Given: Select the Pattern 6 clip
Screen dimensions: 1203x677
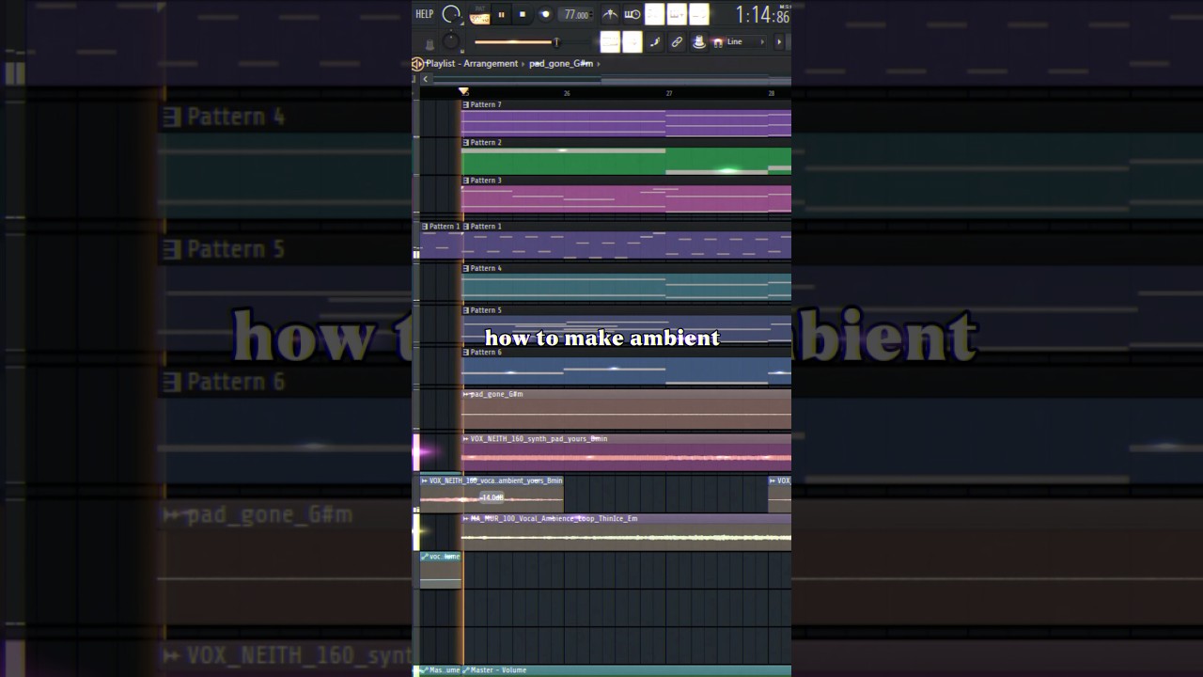Looking at the screenshot, I should point(626,366).
